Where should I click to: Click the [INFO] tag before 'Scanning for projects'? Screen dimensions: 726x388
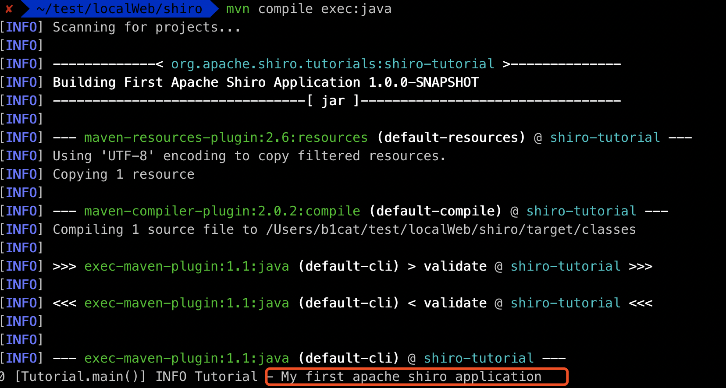[x=21, y=27]
